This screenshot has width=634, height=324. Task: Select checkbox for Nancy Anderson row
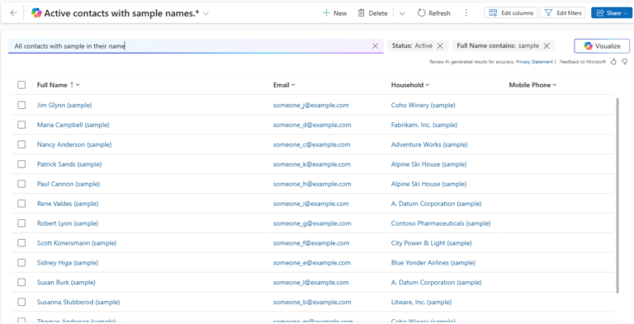(21, 144)
